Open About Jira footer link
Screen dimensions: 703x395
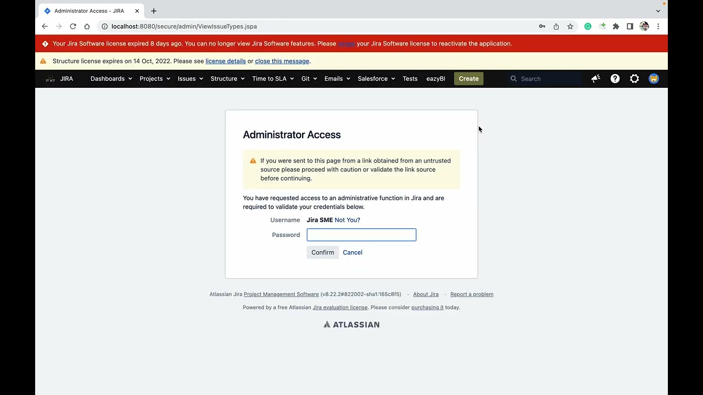(x=426, y=295)
